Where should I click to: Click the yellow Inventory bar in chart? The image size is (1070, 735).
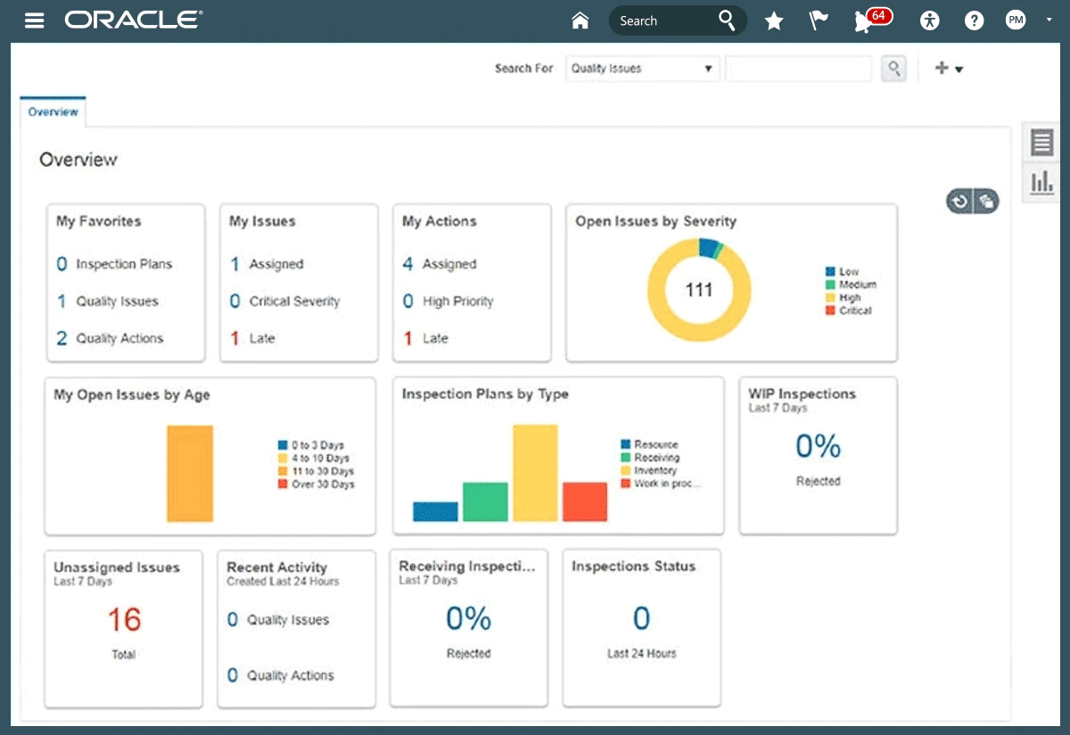(535, 472)
